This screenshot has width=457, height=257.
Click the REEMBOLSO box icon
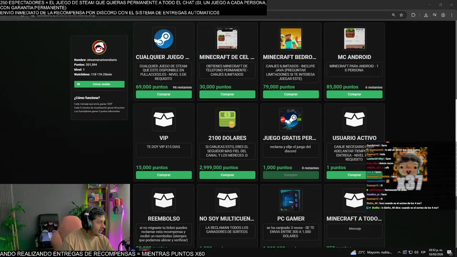pos(164,200)
